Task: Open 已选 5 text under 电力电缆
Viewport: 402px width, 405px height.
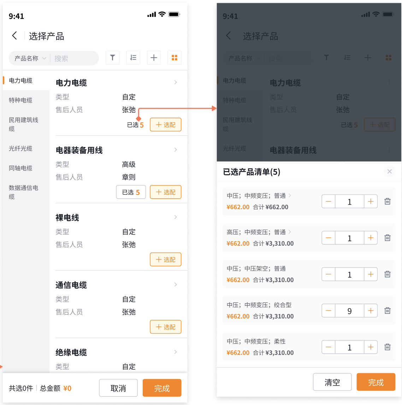Action: (135, 125)
